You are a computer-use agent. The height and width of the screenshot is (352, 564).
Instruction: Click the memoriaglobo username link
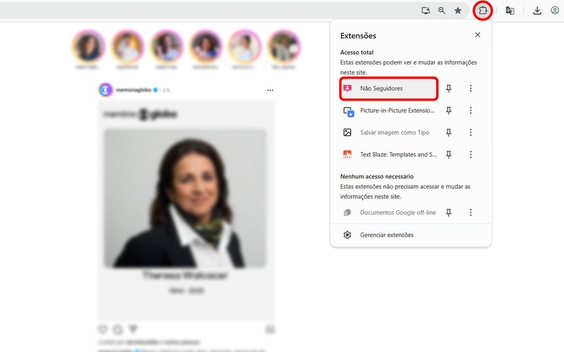[x=134, y=90]
